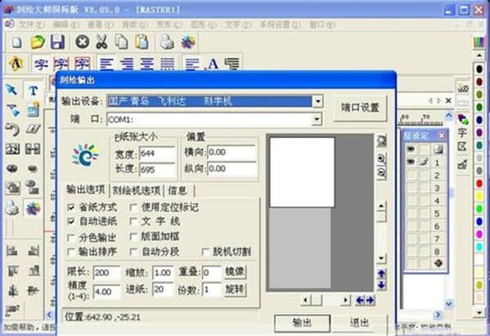Click blue up arrow beside preview
The height and width of the screenshot is (336, 490).
[381, 274]
